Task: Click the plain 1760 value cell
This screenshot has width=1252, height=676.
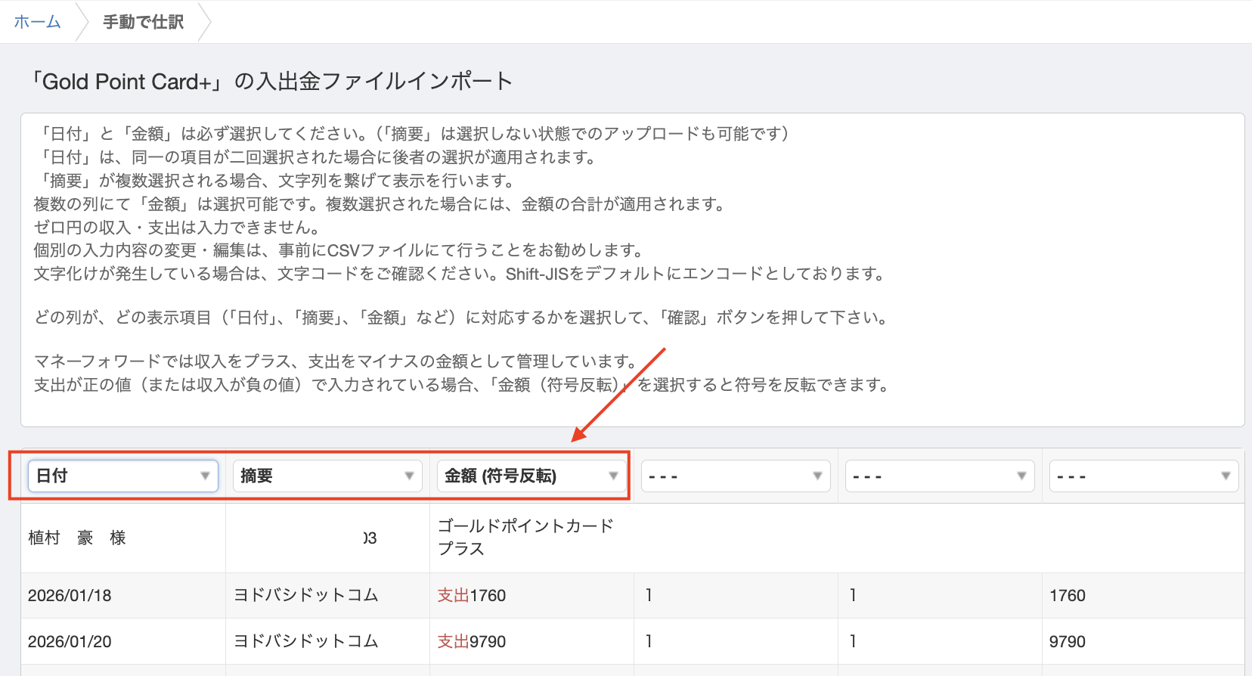Action: coord(1067,595)
